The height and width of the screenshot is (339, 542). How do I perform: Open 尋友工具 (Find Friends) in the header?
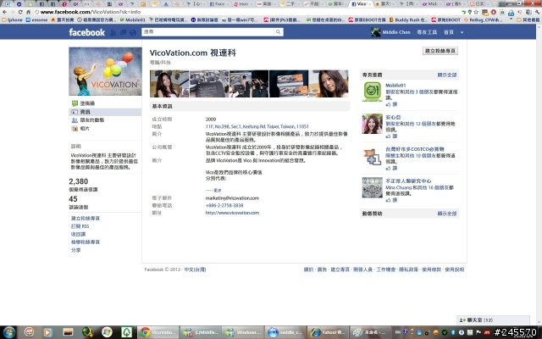click(x=427, y=32)
